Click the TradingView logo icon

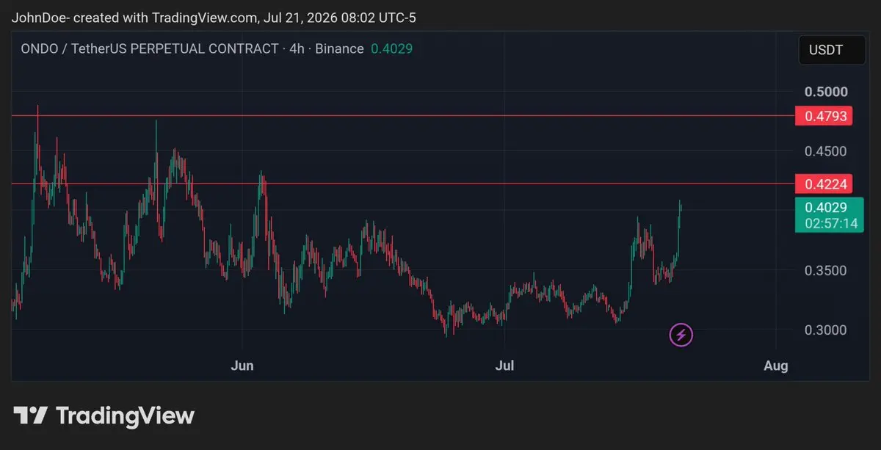point(31,416)
